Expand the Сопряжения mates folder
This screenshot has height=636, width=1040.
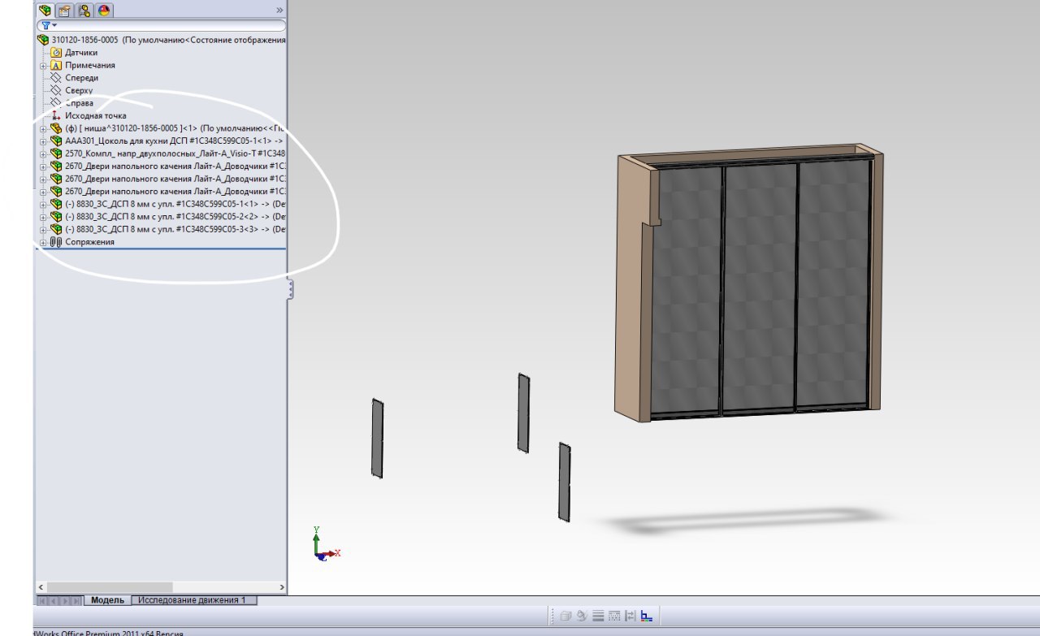(x=42, y=242)
